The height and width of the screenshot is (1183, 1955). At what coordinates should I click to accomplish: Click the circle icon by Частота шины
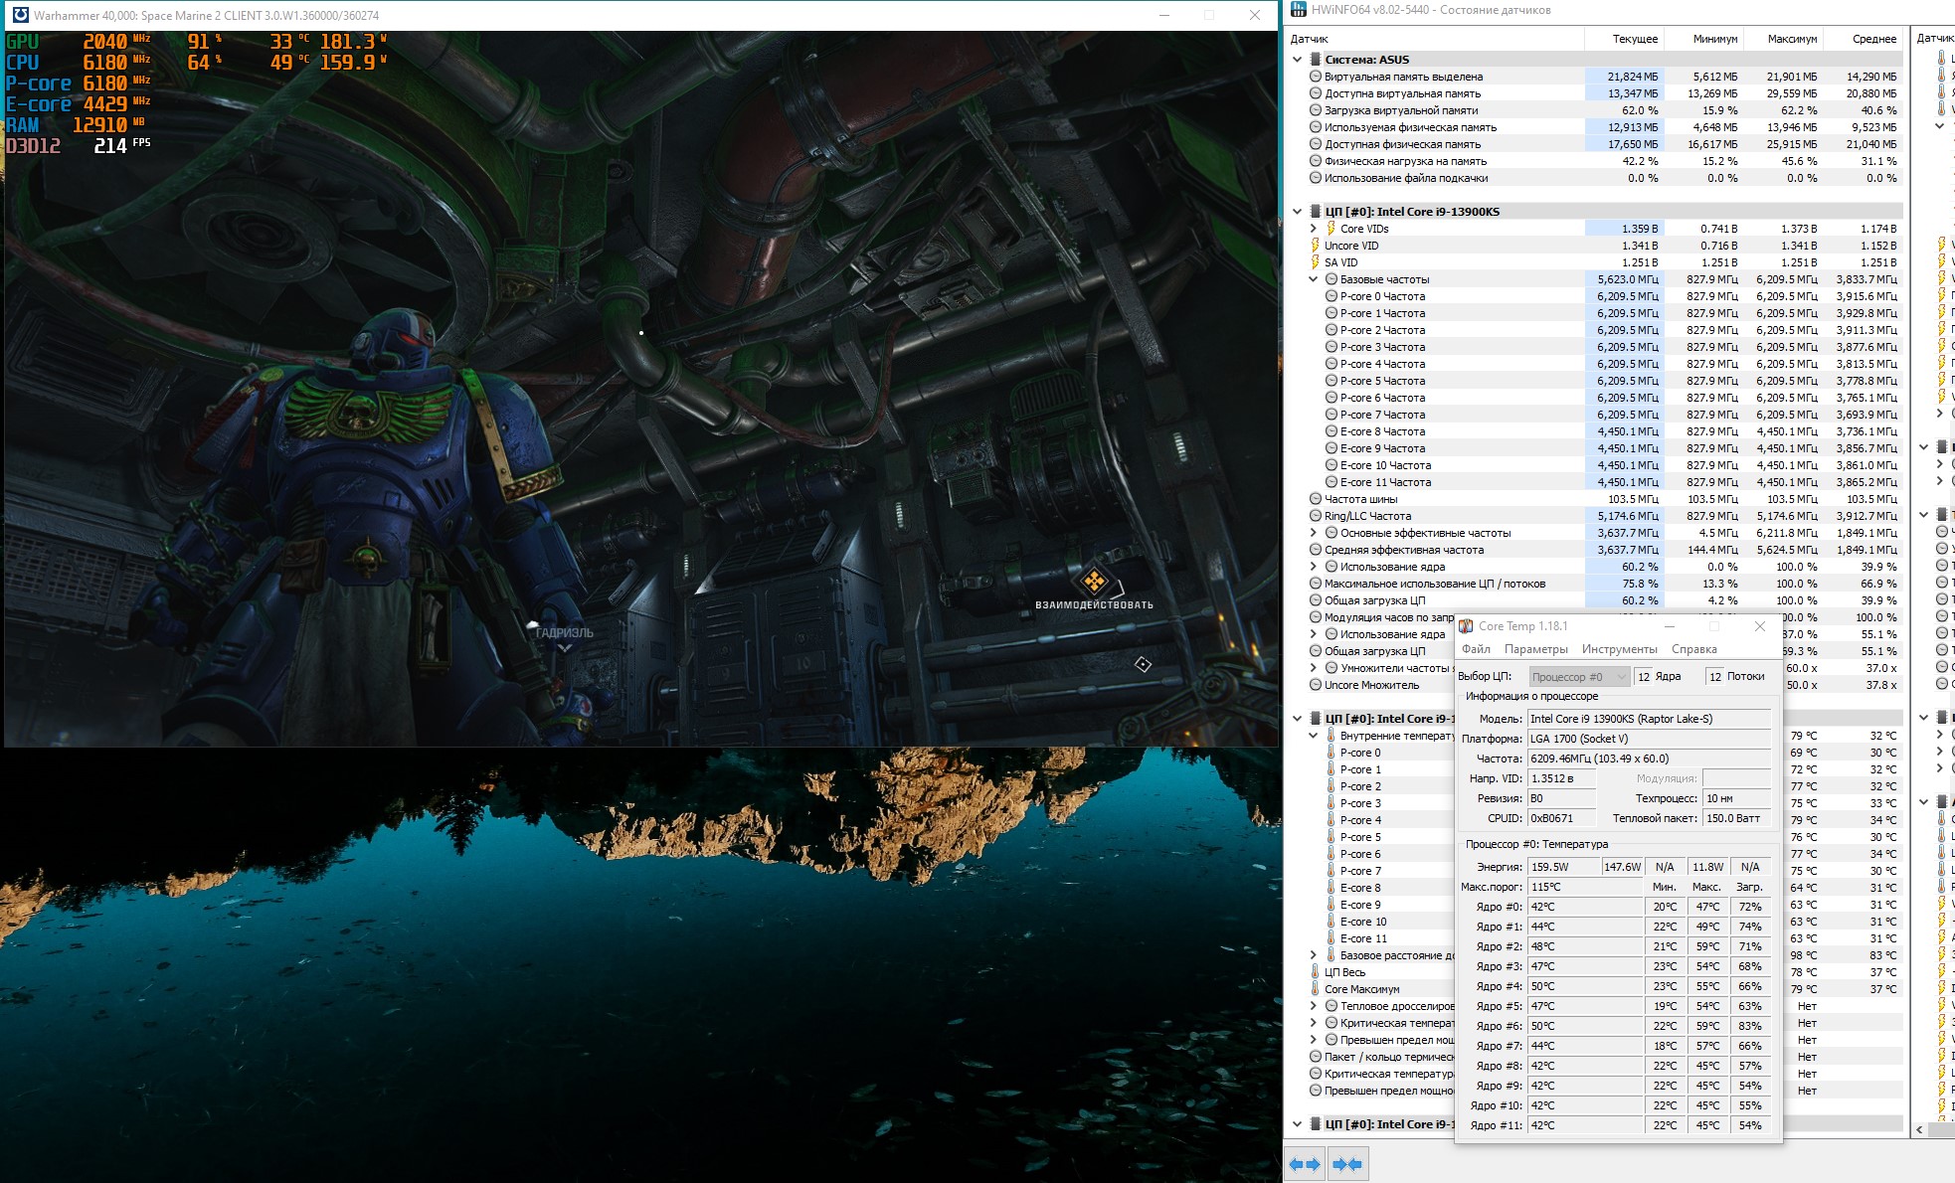(x=1315, y=499)
